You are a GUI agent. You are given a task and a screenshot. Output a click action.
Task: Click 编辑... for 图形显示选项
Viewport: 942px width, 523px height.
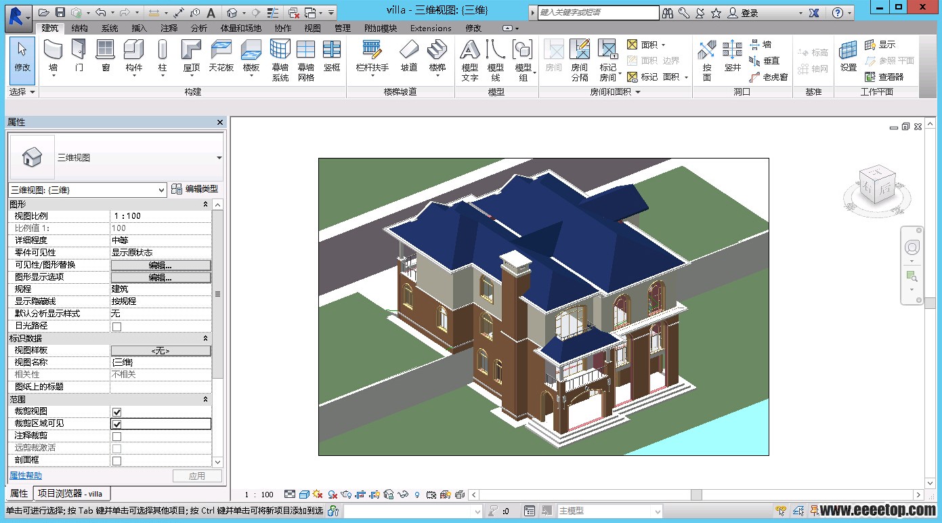pos(160,277)
